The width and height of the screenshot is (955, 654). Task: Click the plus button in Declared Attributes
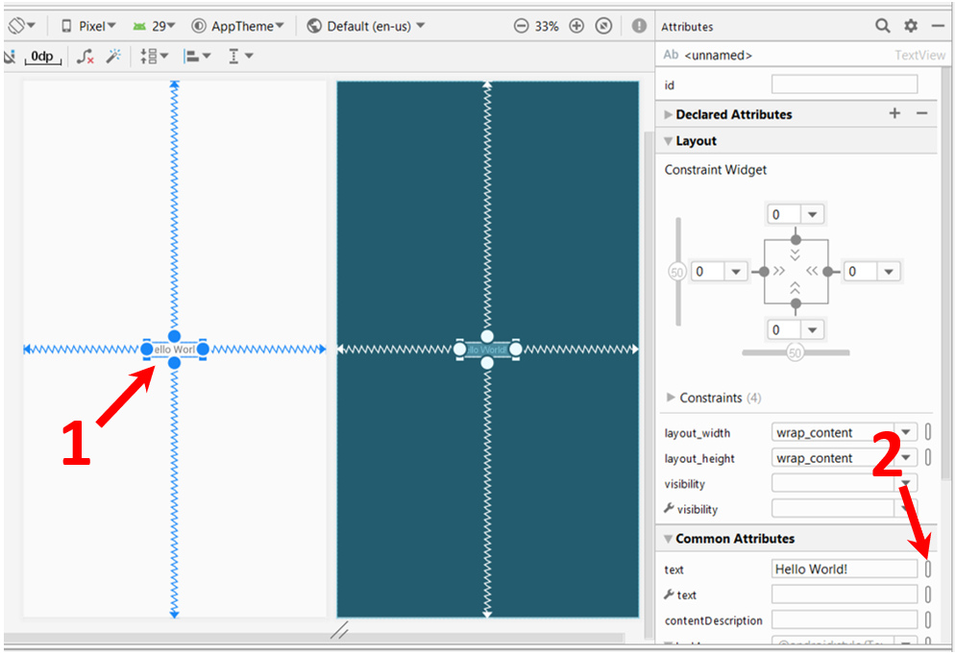pos(894,113)
